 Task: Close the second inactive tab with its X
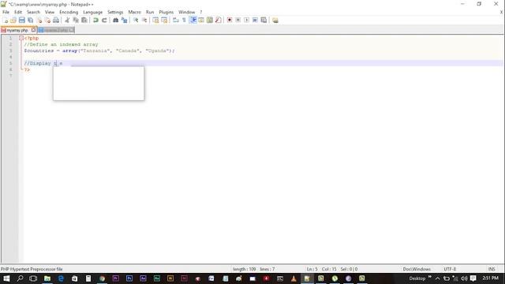[71, 30]
